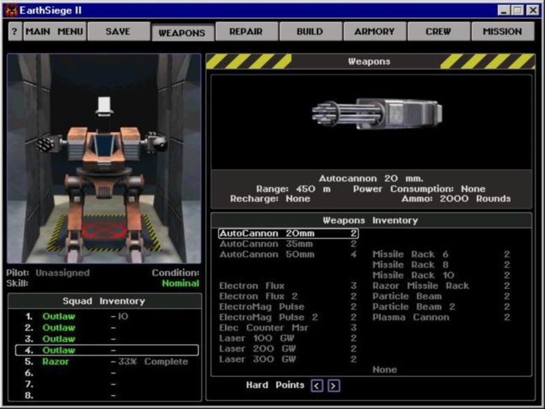Switch to the Repair tab
545x409 pixels.
point(246,31)
